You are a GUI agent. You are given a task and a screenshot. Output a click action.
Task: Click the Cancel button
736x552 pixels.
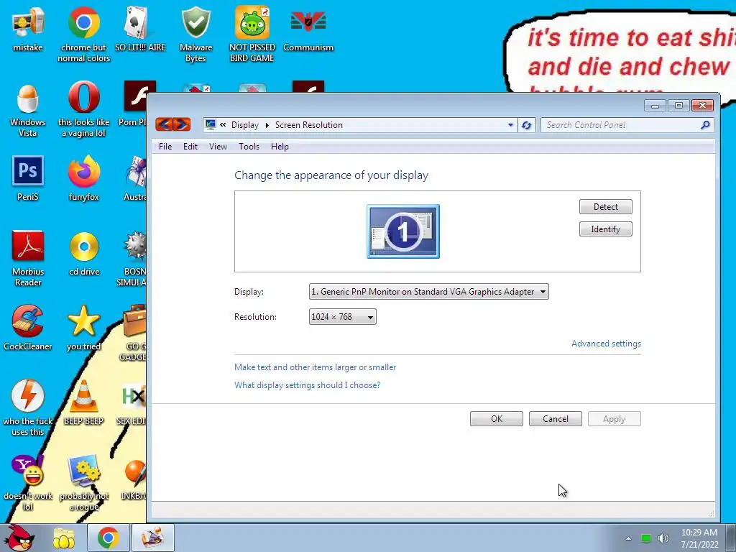click(556, 419)
